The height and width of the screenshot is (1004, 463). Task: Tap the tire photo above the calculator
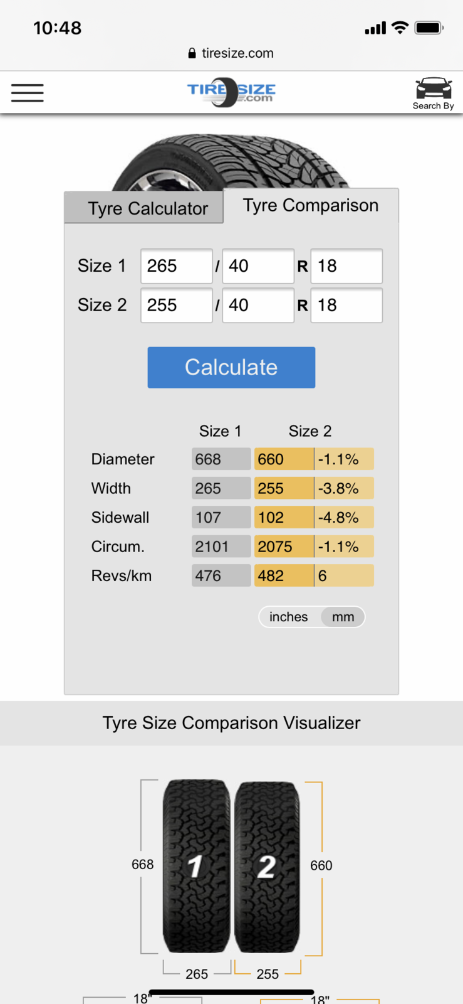(x=229, y=163)
